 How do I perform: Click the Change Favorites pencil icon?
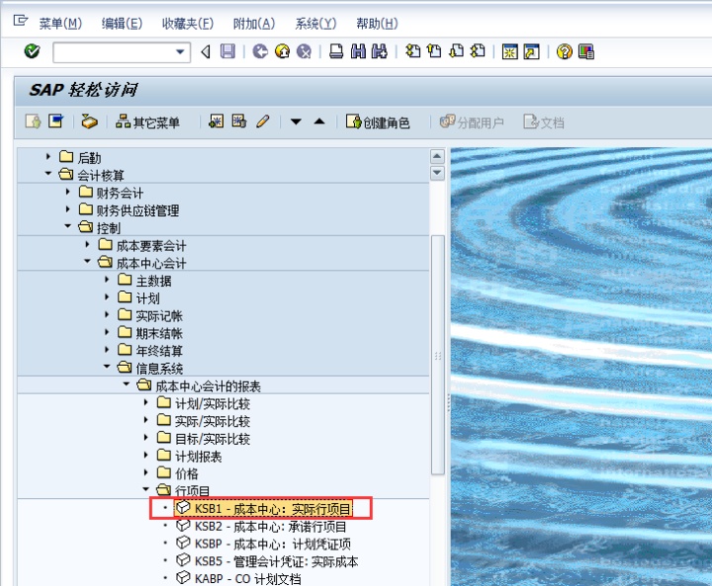coord(262,122)
